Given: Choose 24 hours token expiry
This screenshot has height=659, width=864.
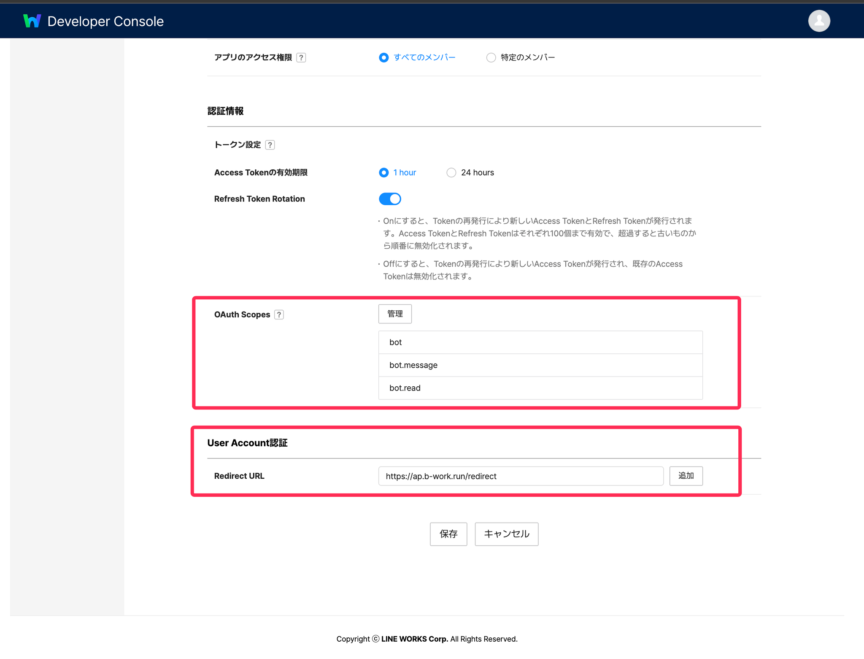Looking at the screenshot, I should click(451, 173).
